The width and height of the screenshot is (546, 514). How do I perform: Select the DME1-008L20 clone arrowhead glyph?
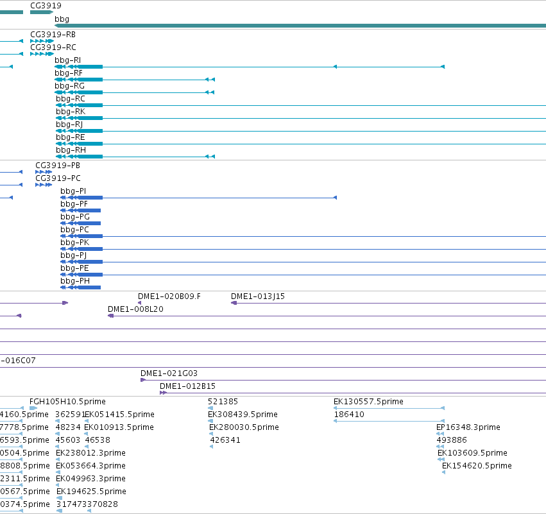(111, 316)
